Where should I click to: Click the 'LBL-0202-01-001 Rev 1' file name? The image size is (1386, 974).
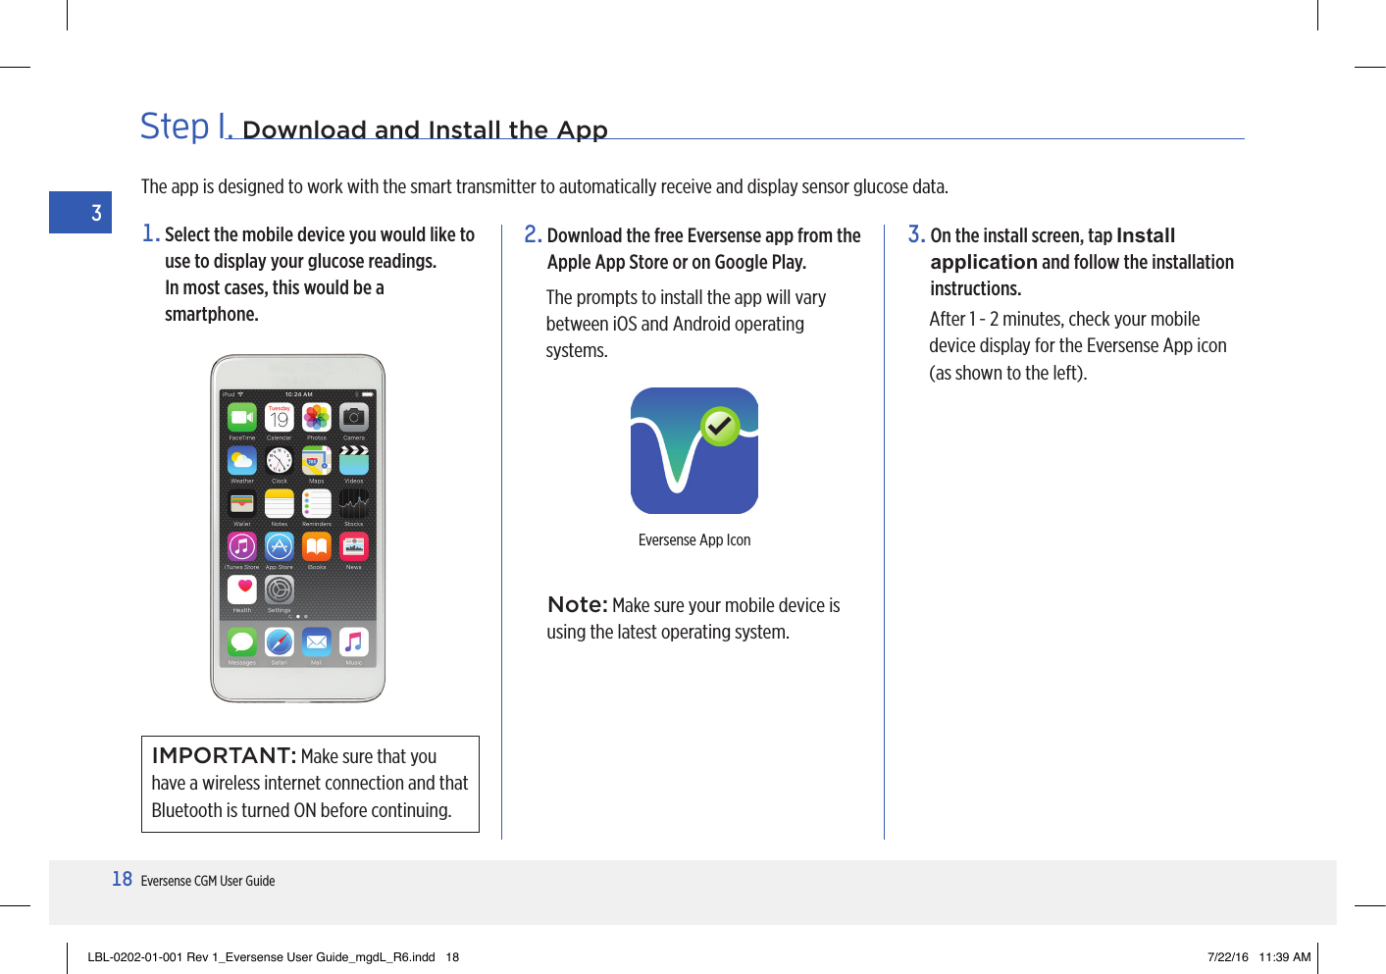point(261,957)
